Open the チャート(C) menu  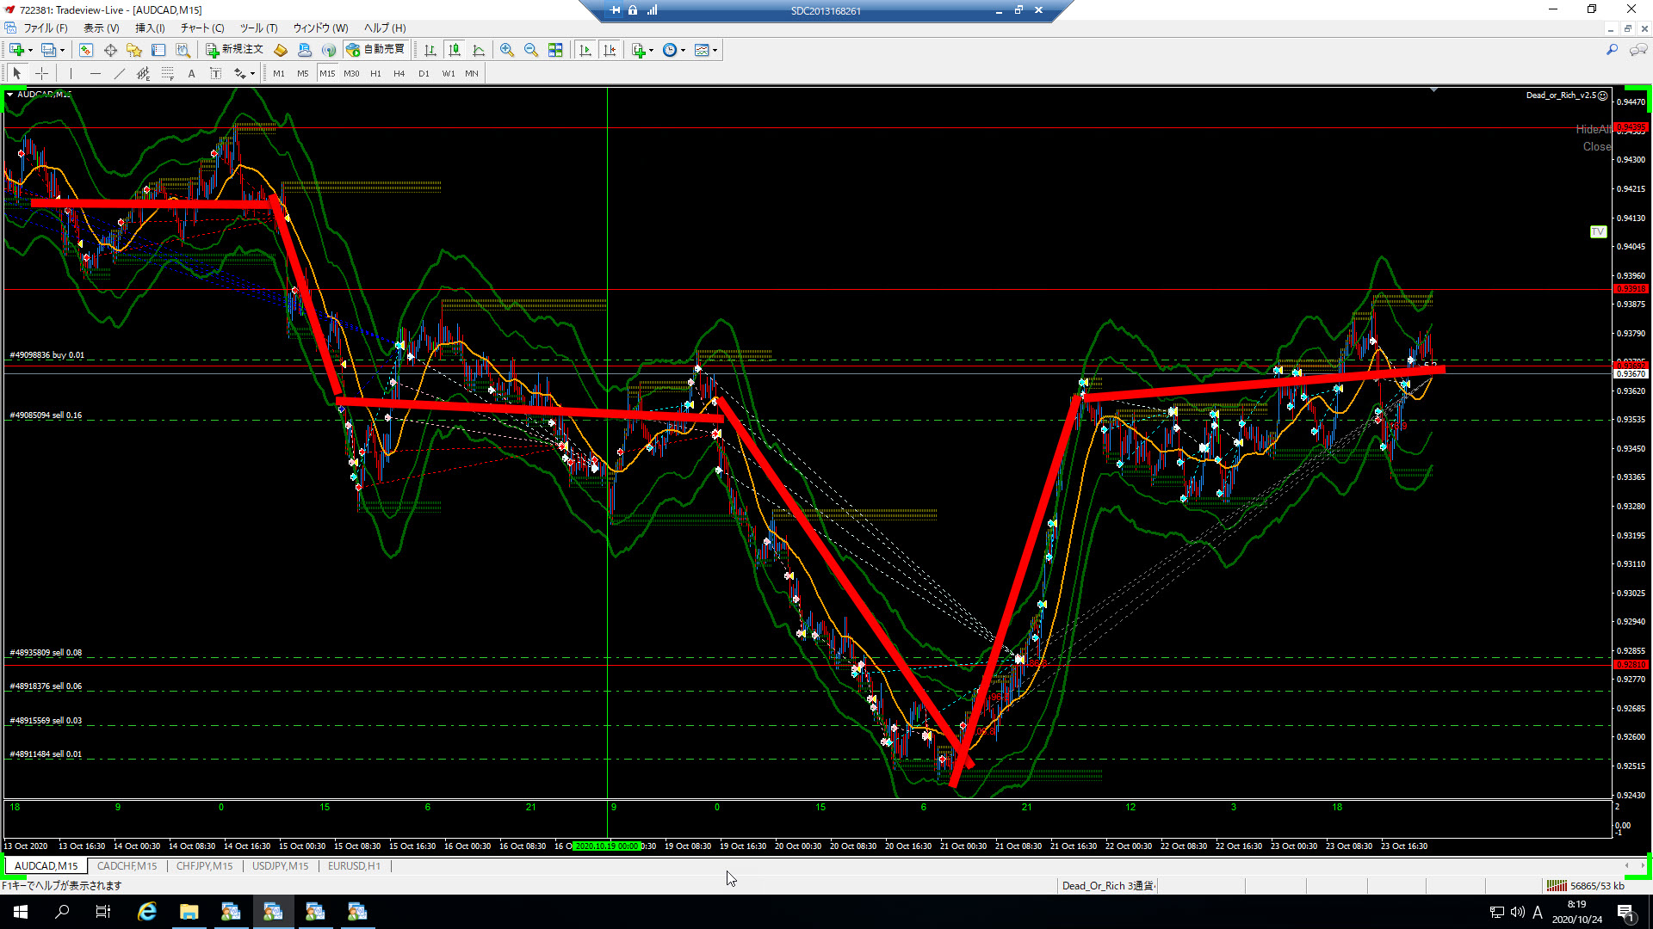pyautogui.click(x=202, y=28)
